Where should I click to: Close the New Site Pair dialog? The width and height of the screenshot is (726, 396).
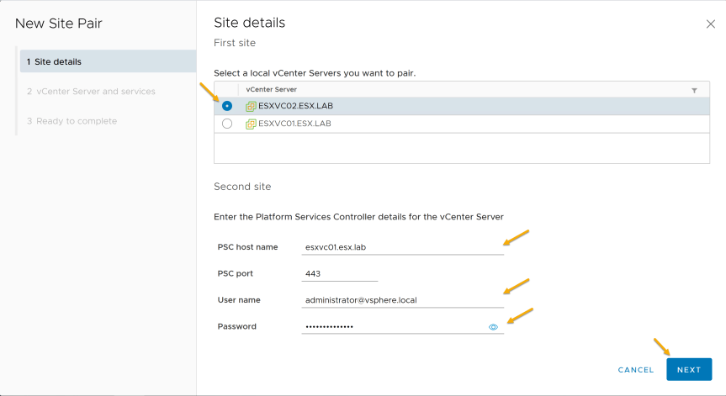[710, 24]
